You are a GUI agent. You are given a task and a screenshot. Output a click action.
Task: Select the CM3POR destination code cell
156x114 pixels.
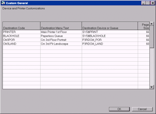[21, 40]
